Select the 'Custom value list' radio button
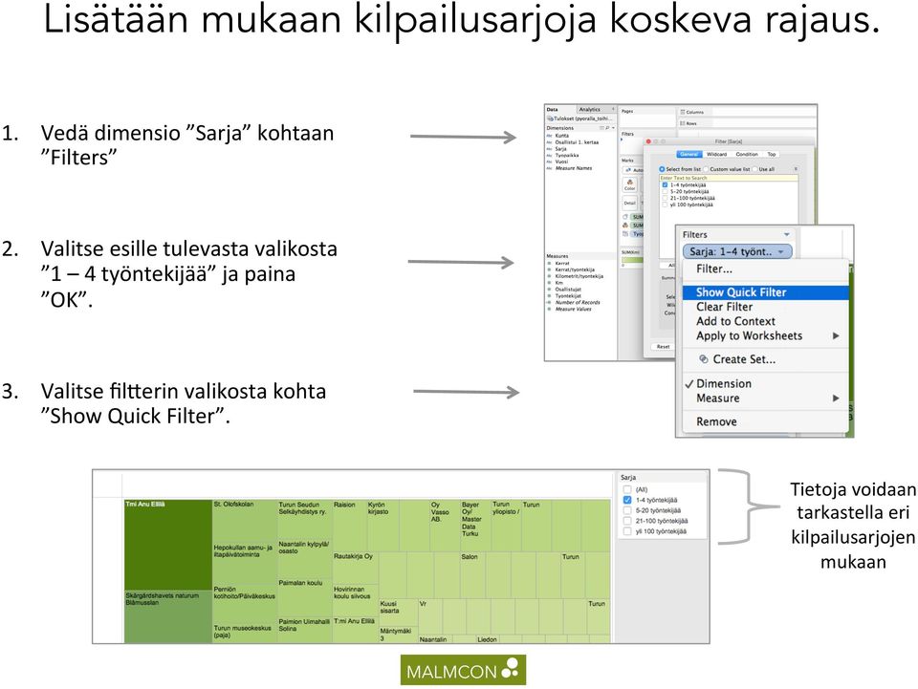 [x=707, y=169]
